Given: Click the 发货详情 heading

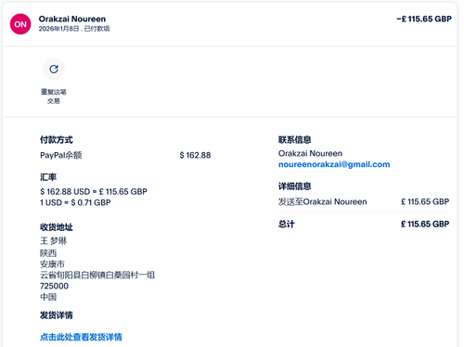Looking at the screenshot, I should [57, 315].
